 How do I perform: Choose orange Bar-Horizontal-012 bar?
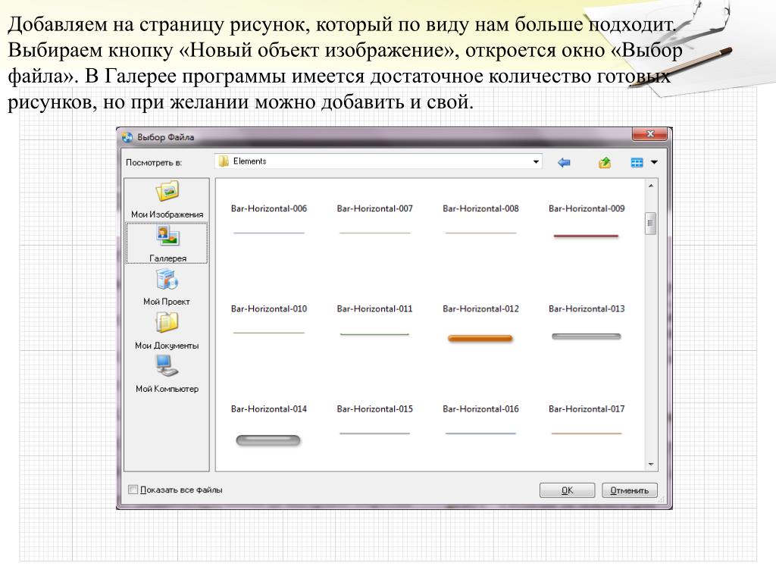480,339
